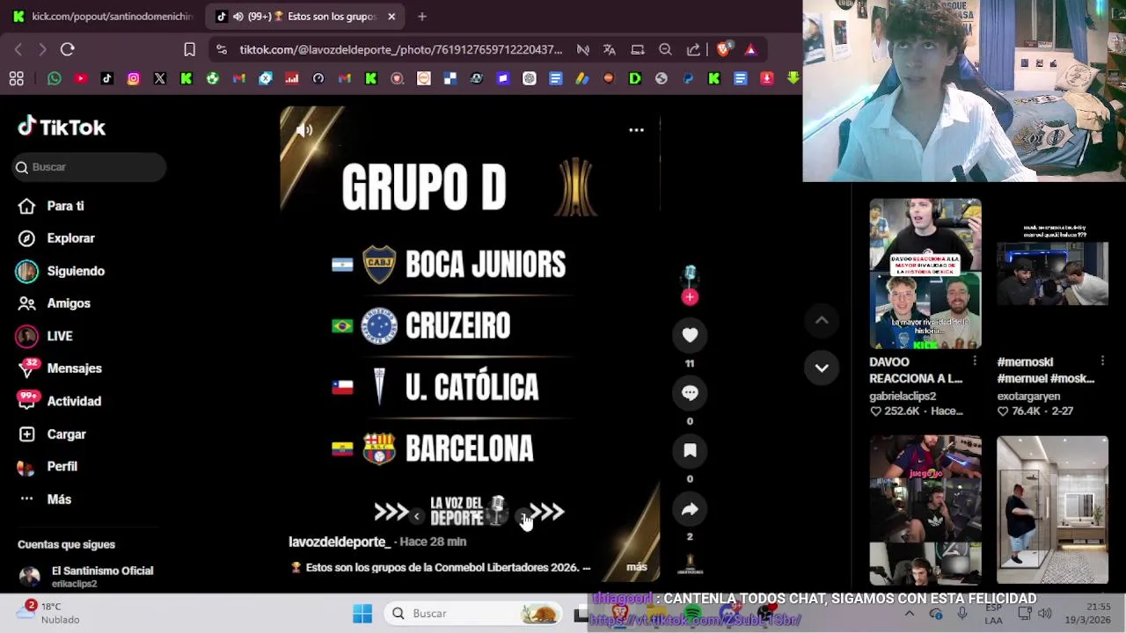The width and height of the screenshot is (1126, 633).
Task: Open TikTok bookmark in bookmarks bar
Action: pyautogui.click(x=107, y=79)
